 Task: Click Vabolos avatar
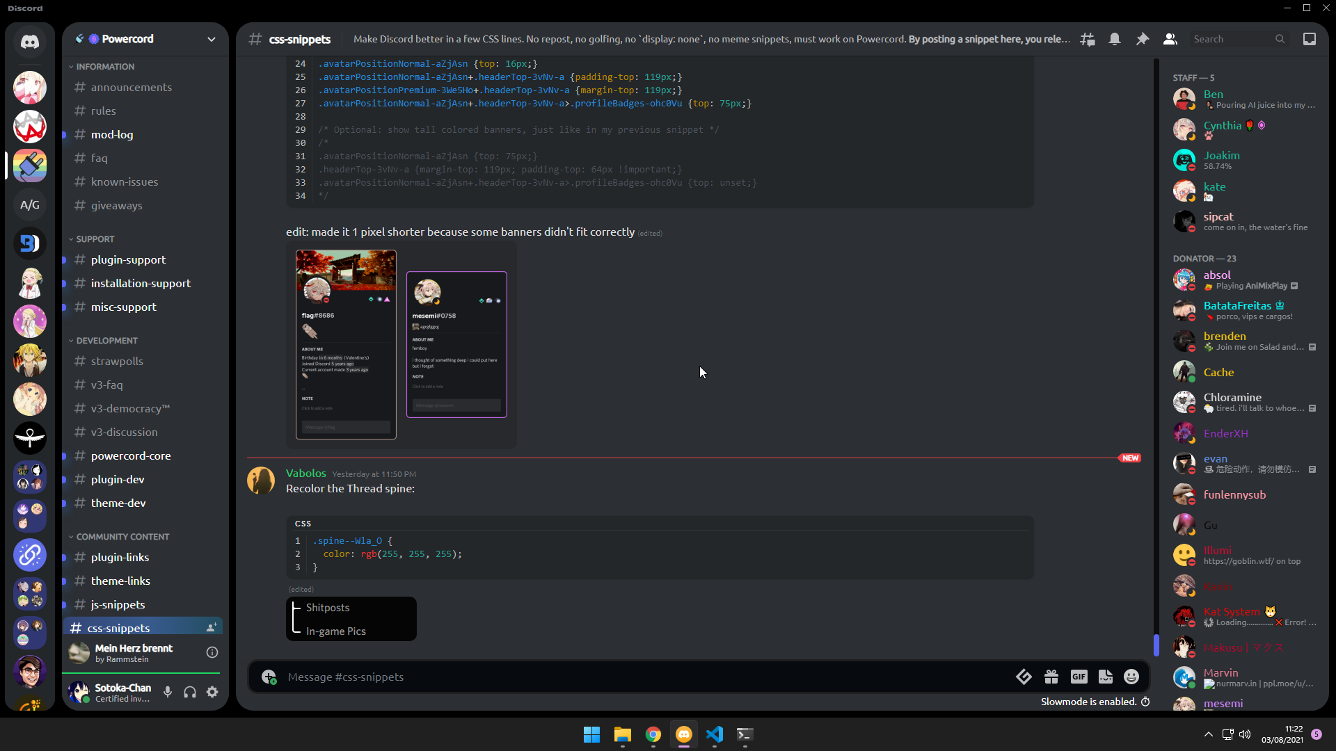click(261, 481)
